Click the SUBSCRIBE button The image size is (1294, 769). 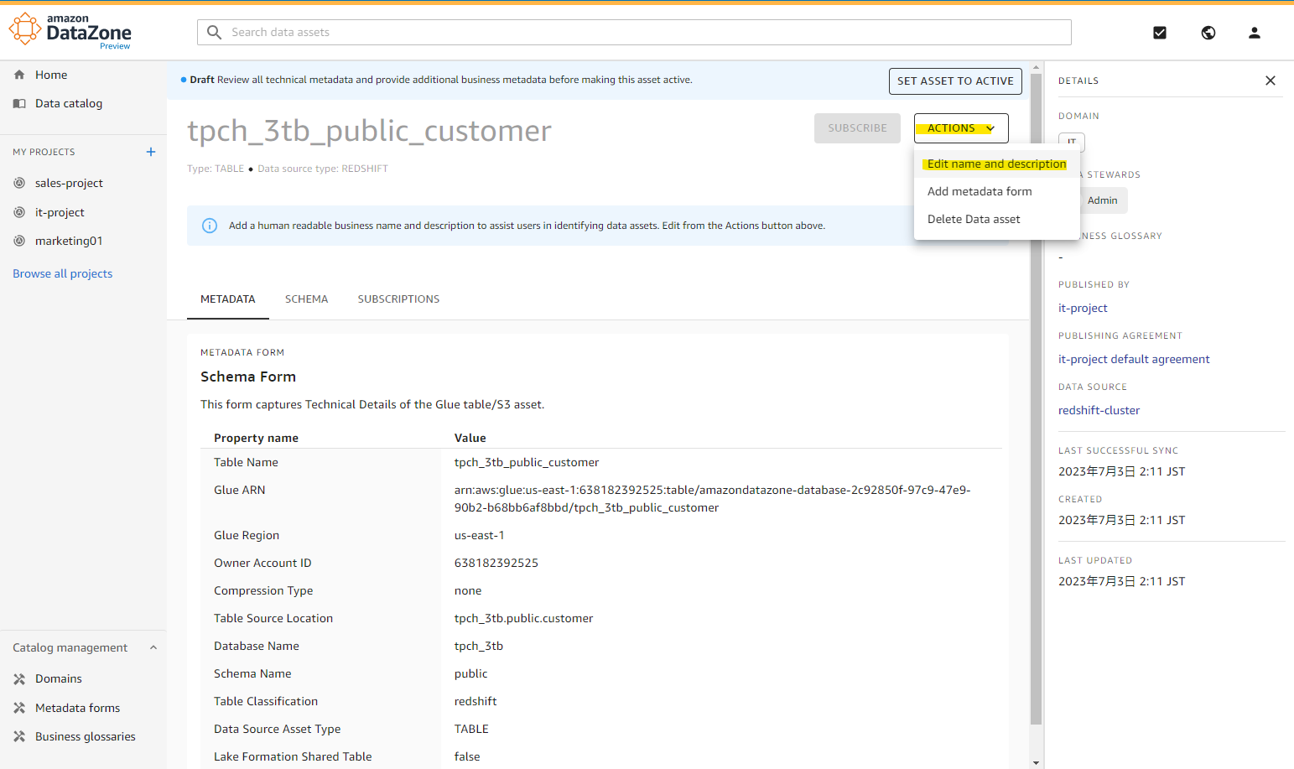[x=857, y=128]
